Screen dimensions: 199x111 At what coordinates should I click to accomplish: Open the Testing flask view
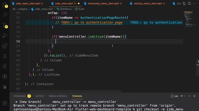[x=5, y=56]
